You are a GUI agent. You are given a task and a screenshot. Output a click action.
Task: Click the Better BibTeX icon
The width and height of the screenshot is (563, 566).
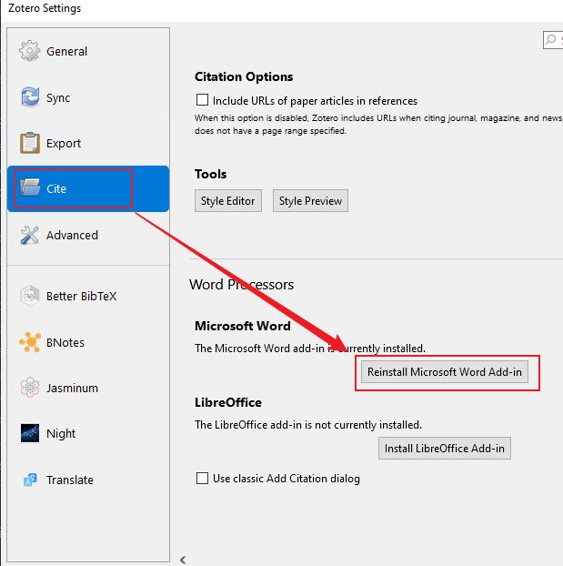pyautogui.click(x=30, y=296)
